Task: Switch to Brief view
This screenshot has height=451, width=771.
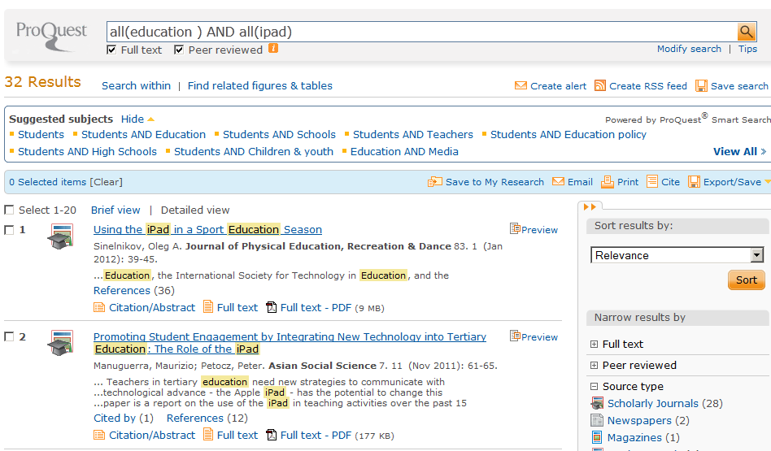Action: point(115,210)
